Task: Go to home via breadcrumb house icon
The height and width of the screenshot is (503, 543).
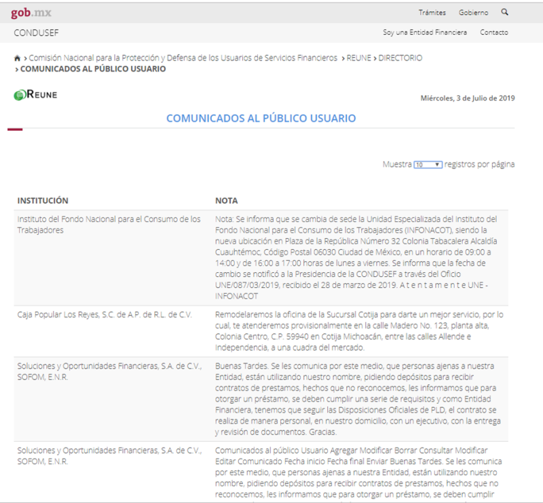Action: (x=17, y=58)
